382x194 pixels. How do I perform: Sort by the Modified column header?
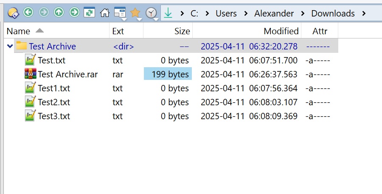281,31
